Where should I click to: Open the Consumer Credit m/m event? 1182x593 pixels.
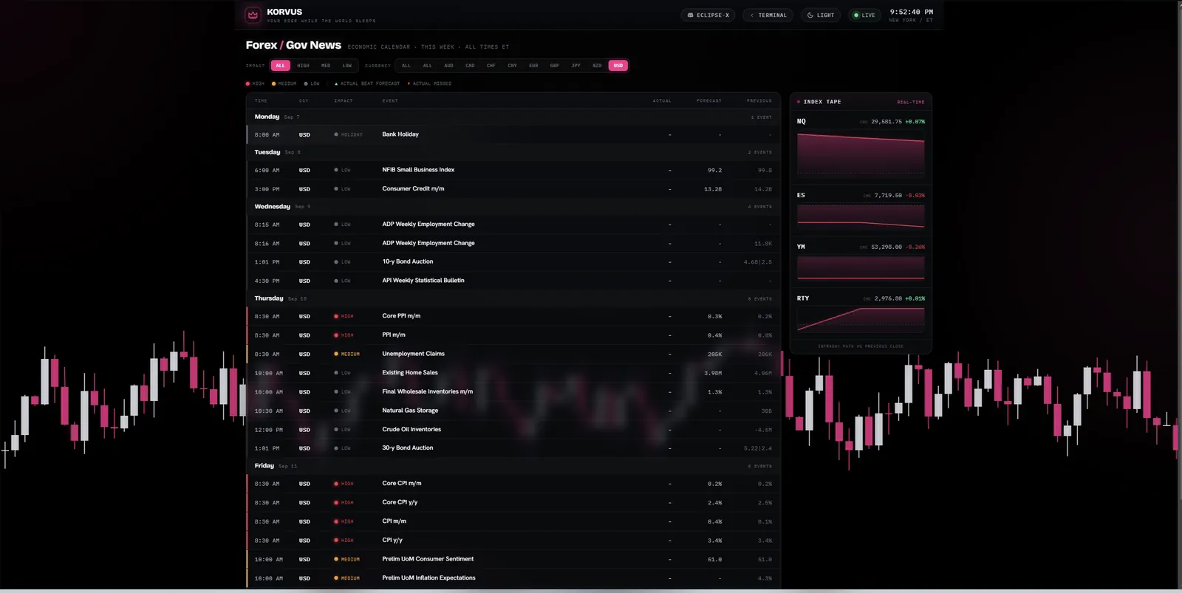pos(513,189)
